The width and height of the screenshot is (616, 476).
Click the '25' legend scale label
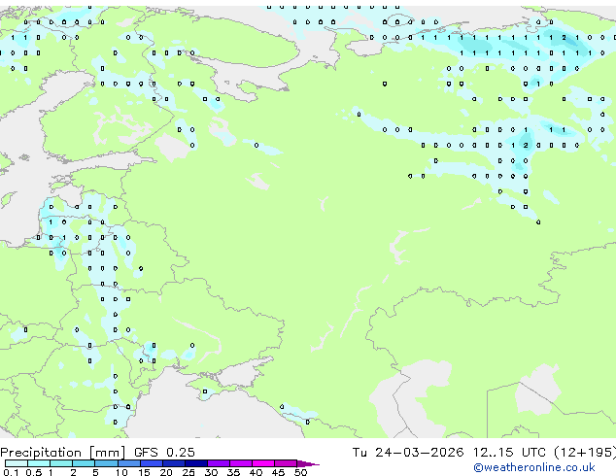click(x=188, y=472)
